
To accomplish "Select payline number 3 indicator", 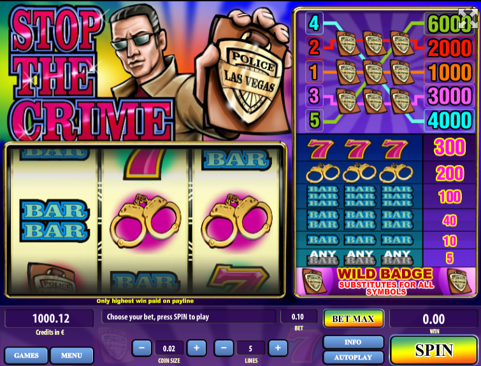I will pyautogui.click(x=314, y=95).
